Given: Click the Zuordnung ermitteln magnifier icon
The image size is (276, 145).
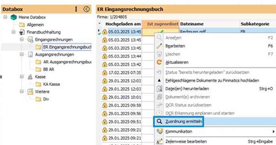Looking at the screenshot, I should coord(159,121).
